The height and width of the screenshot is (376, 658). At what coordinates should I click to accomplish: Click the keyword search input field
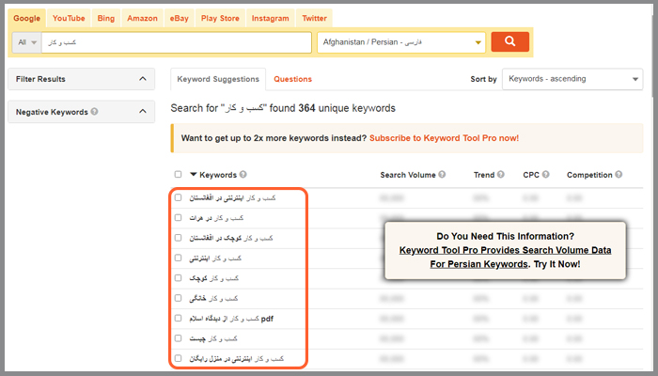click(x=177, y=42)
